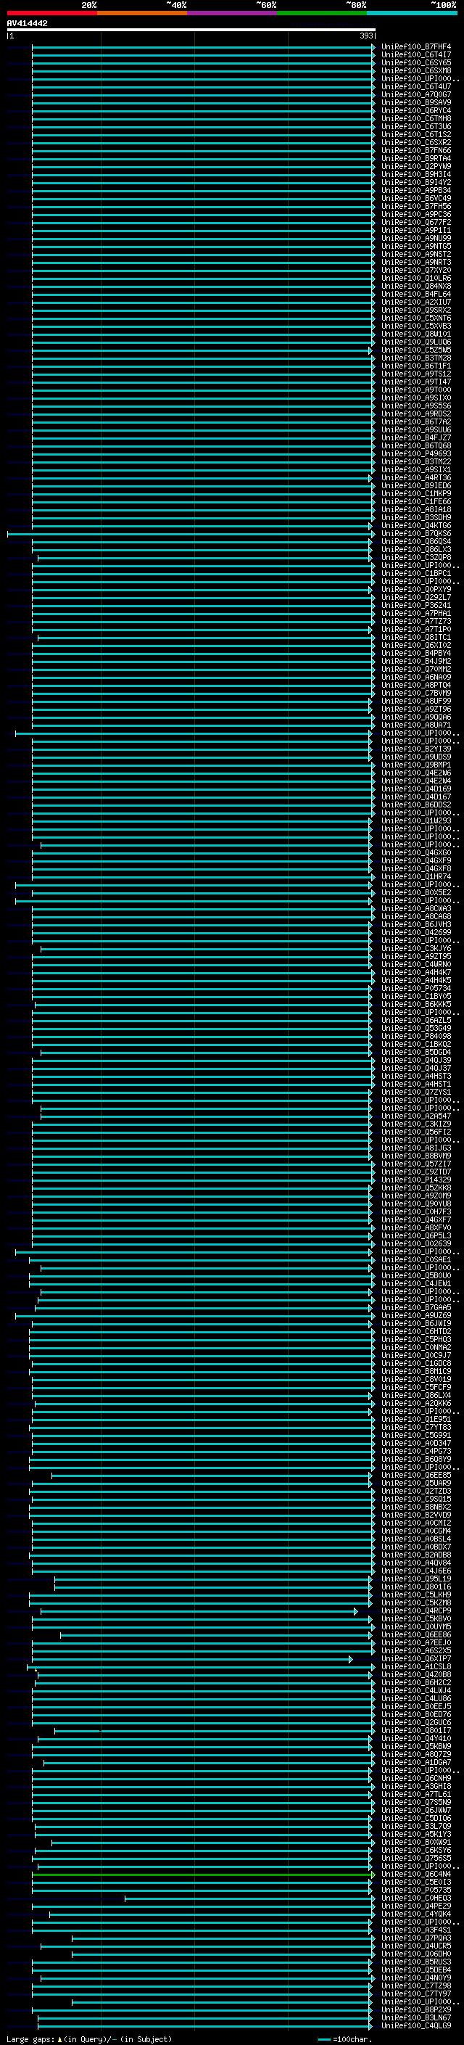The image size is (464, 2045).
Task: Click the cyan ~100% identity legend bar
Action: click(x=412, y=13)
